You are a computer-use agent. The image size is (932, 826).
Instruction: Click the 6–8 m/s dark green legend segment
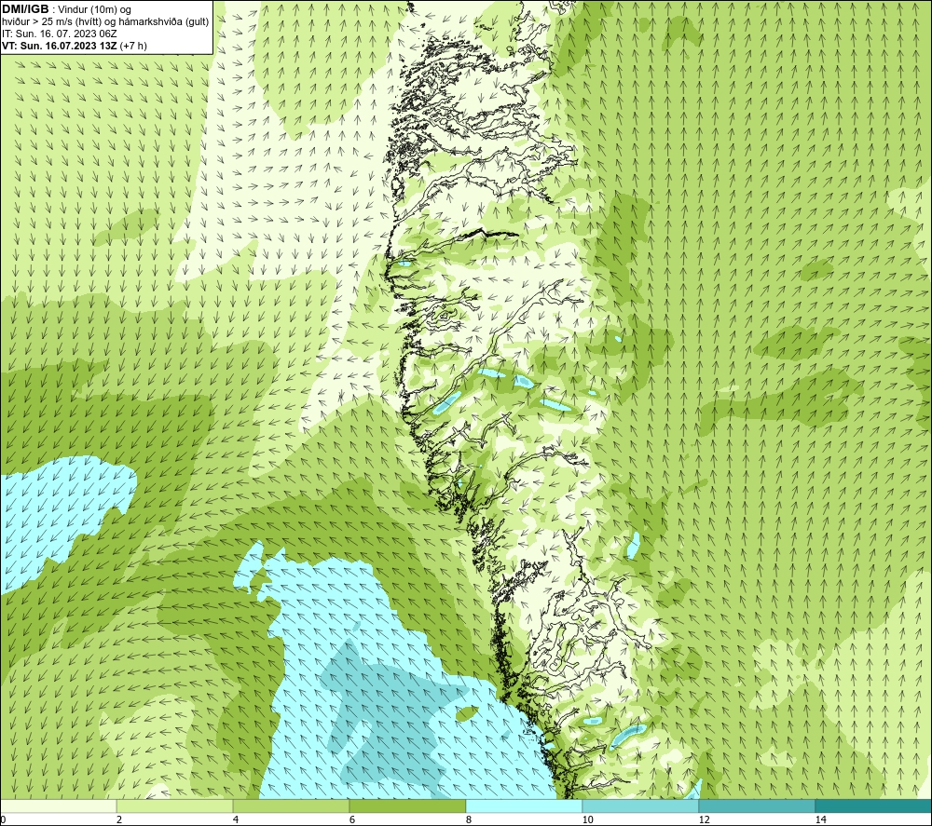pyautogui.click(x=408, y=806)
